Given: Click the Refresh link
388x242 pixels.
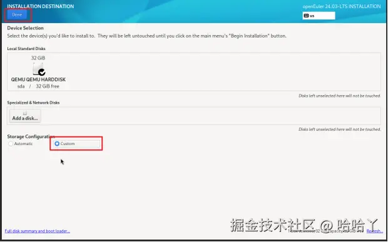Looking at the screenshot, I should click(x=375, y=231).
